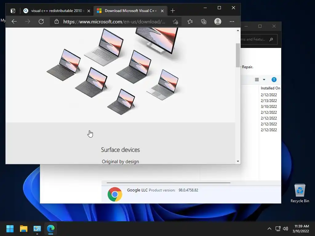Click the search magnifier in Programs and Features
The image size is (315, 236).
tap(271, 39)
